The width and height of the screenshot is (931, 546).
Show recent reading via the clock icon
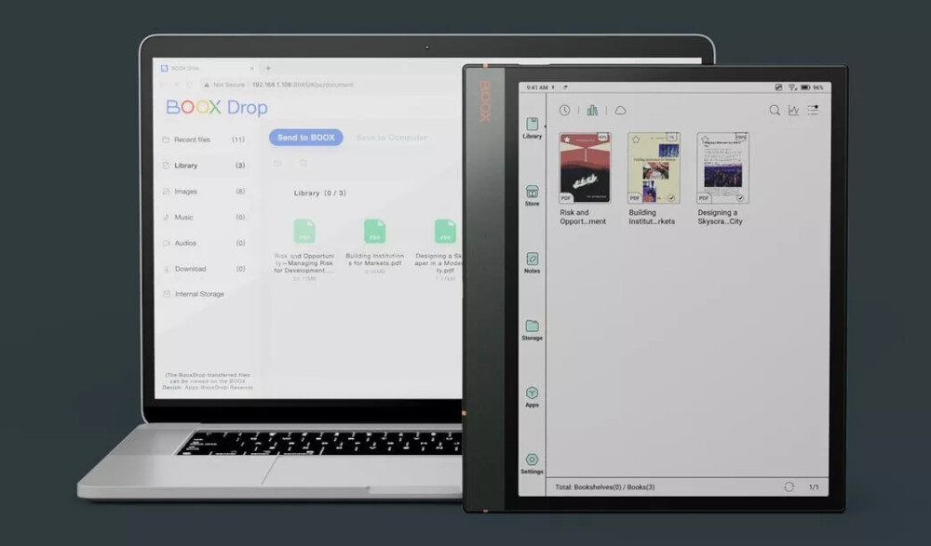point(565,111)
